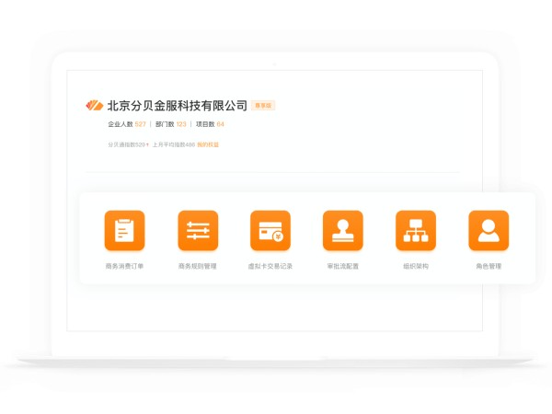Click the 角色管理 label
Image resolution: width=552 pixels, height=414 pixels.
(489, 266)
